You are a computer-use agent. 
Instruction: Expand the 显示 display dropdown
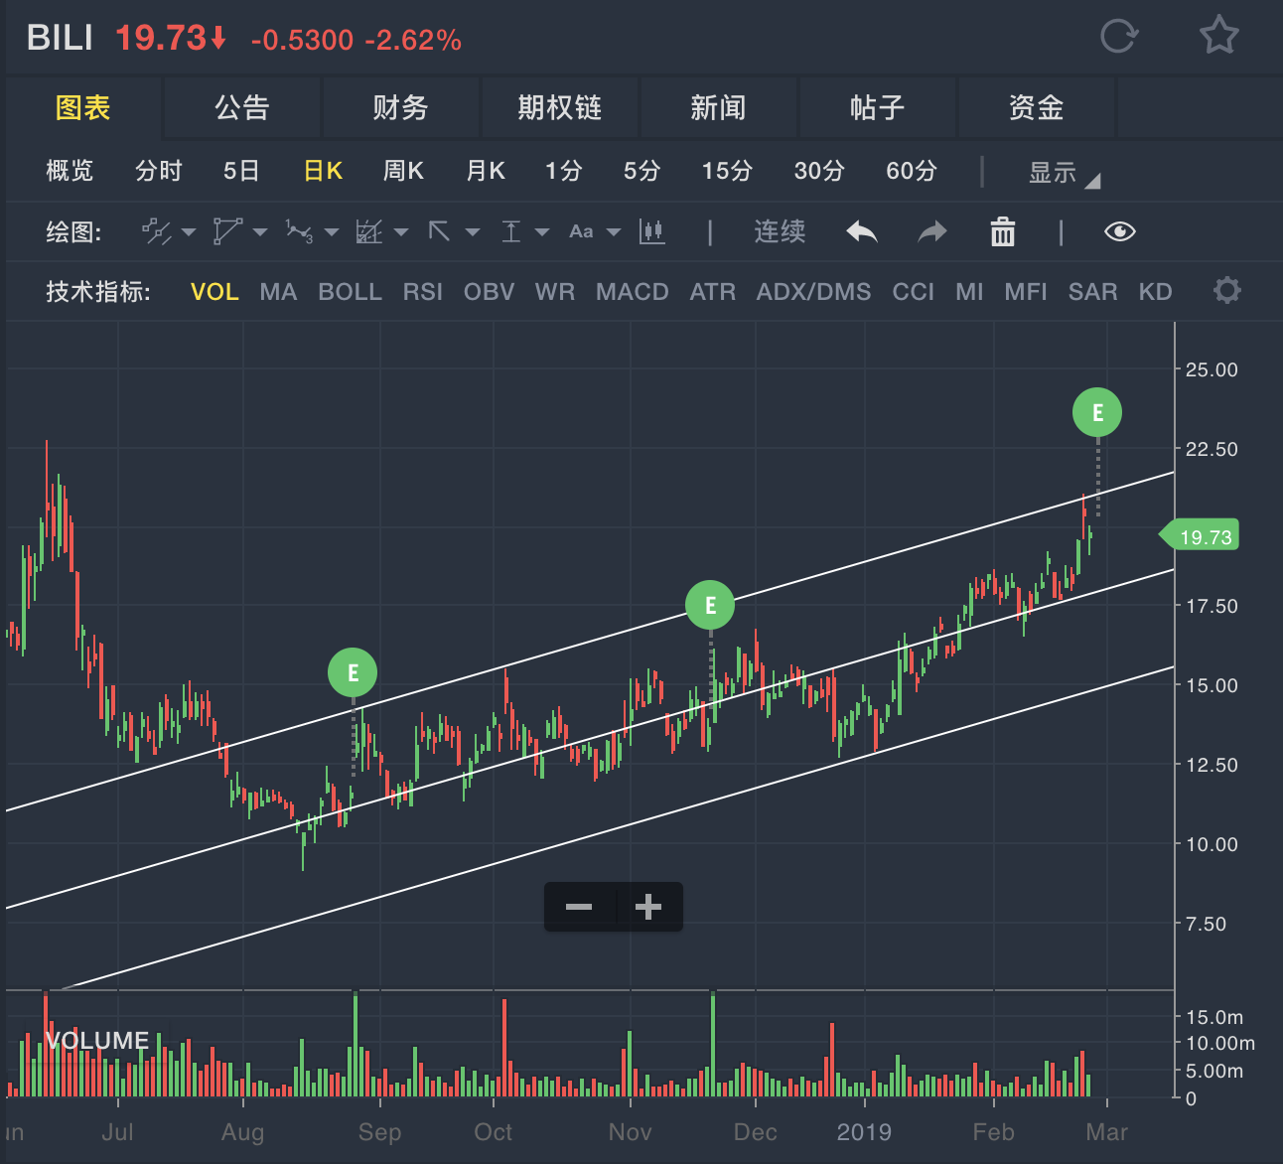coord(1063,173)
